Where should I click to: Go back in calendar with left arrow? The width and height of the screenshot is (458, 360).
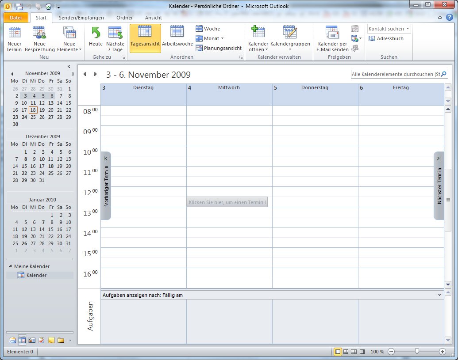coord(85,74)
